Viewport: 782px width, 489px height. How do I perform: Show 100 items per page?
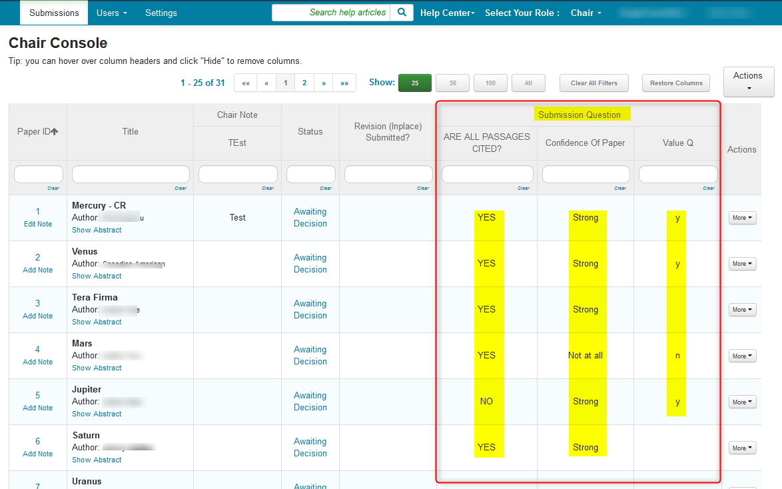491,83
